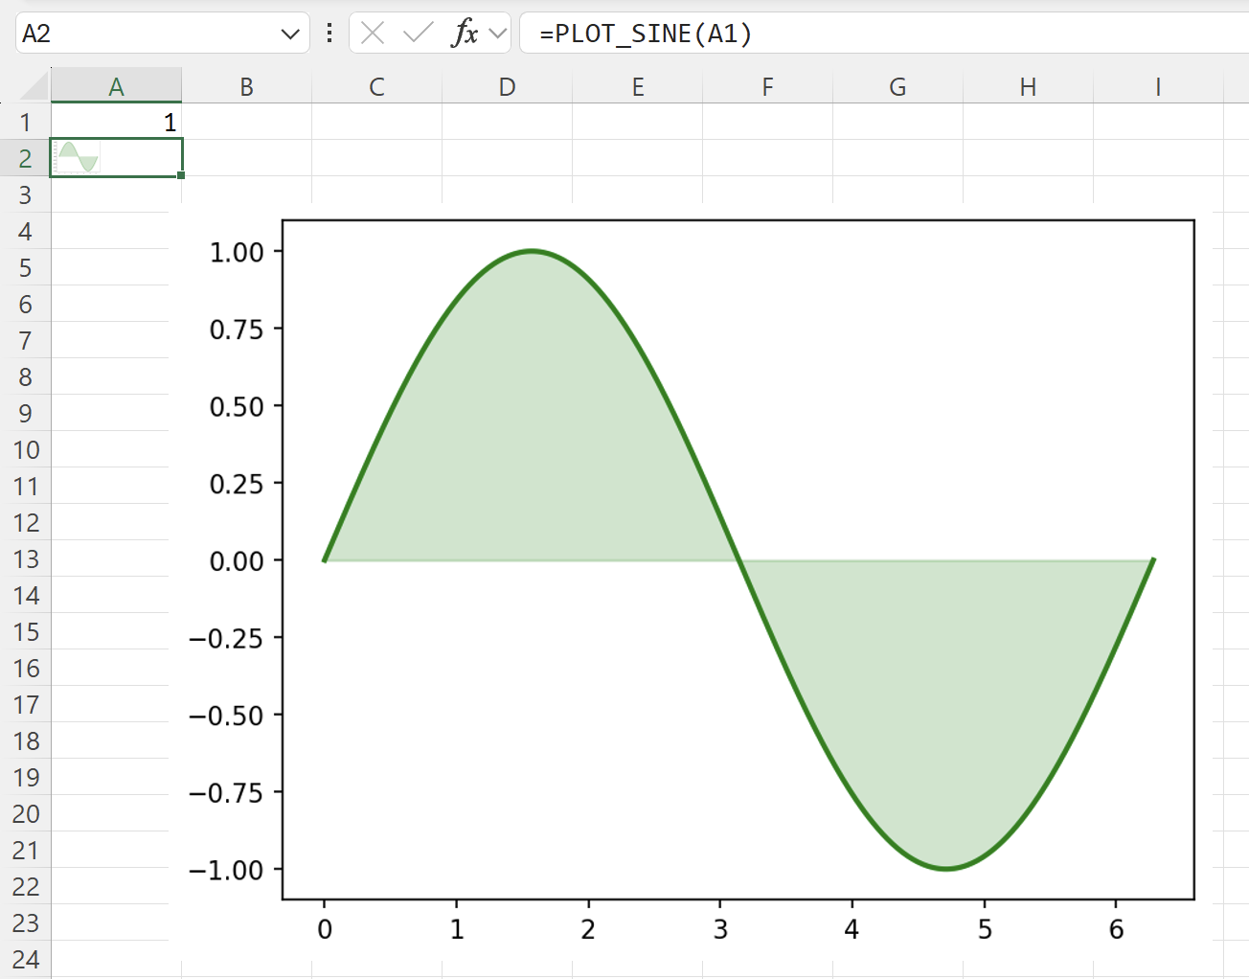
Task: Select row 12 header
Action: pyautogui.click(x=25, y=522)
